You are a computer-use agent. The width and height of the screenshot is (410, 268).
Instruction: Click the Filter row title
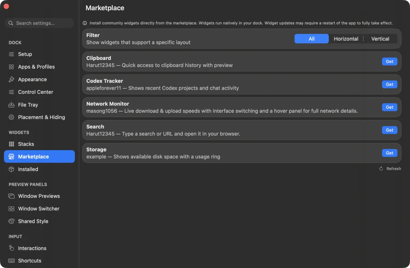tap(93, 35)
